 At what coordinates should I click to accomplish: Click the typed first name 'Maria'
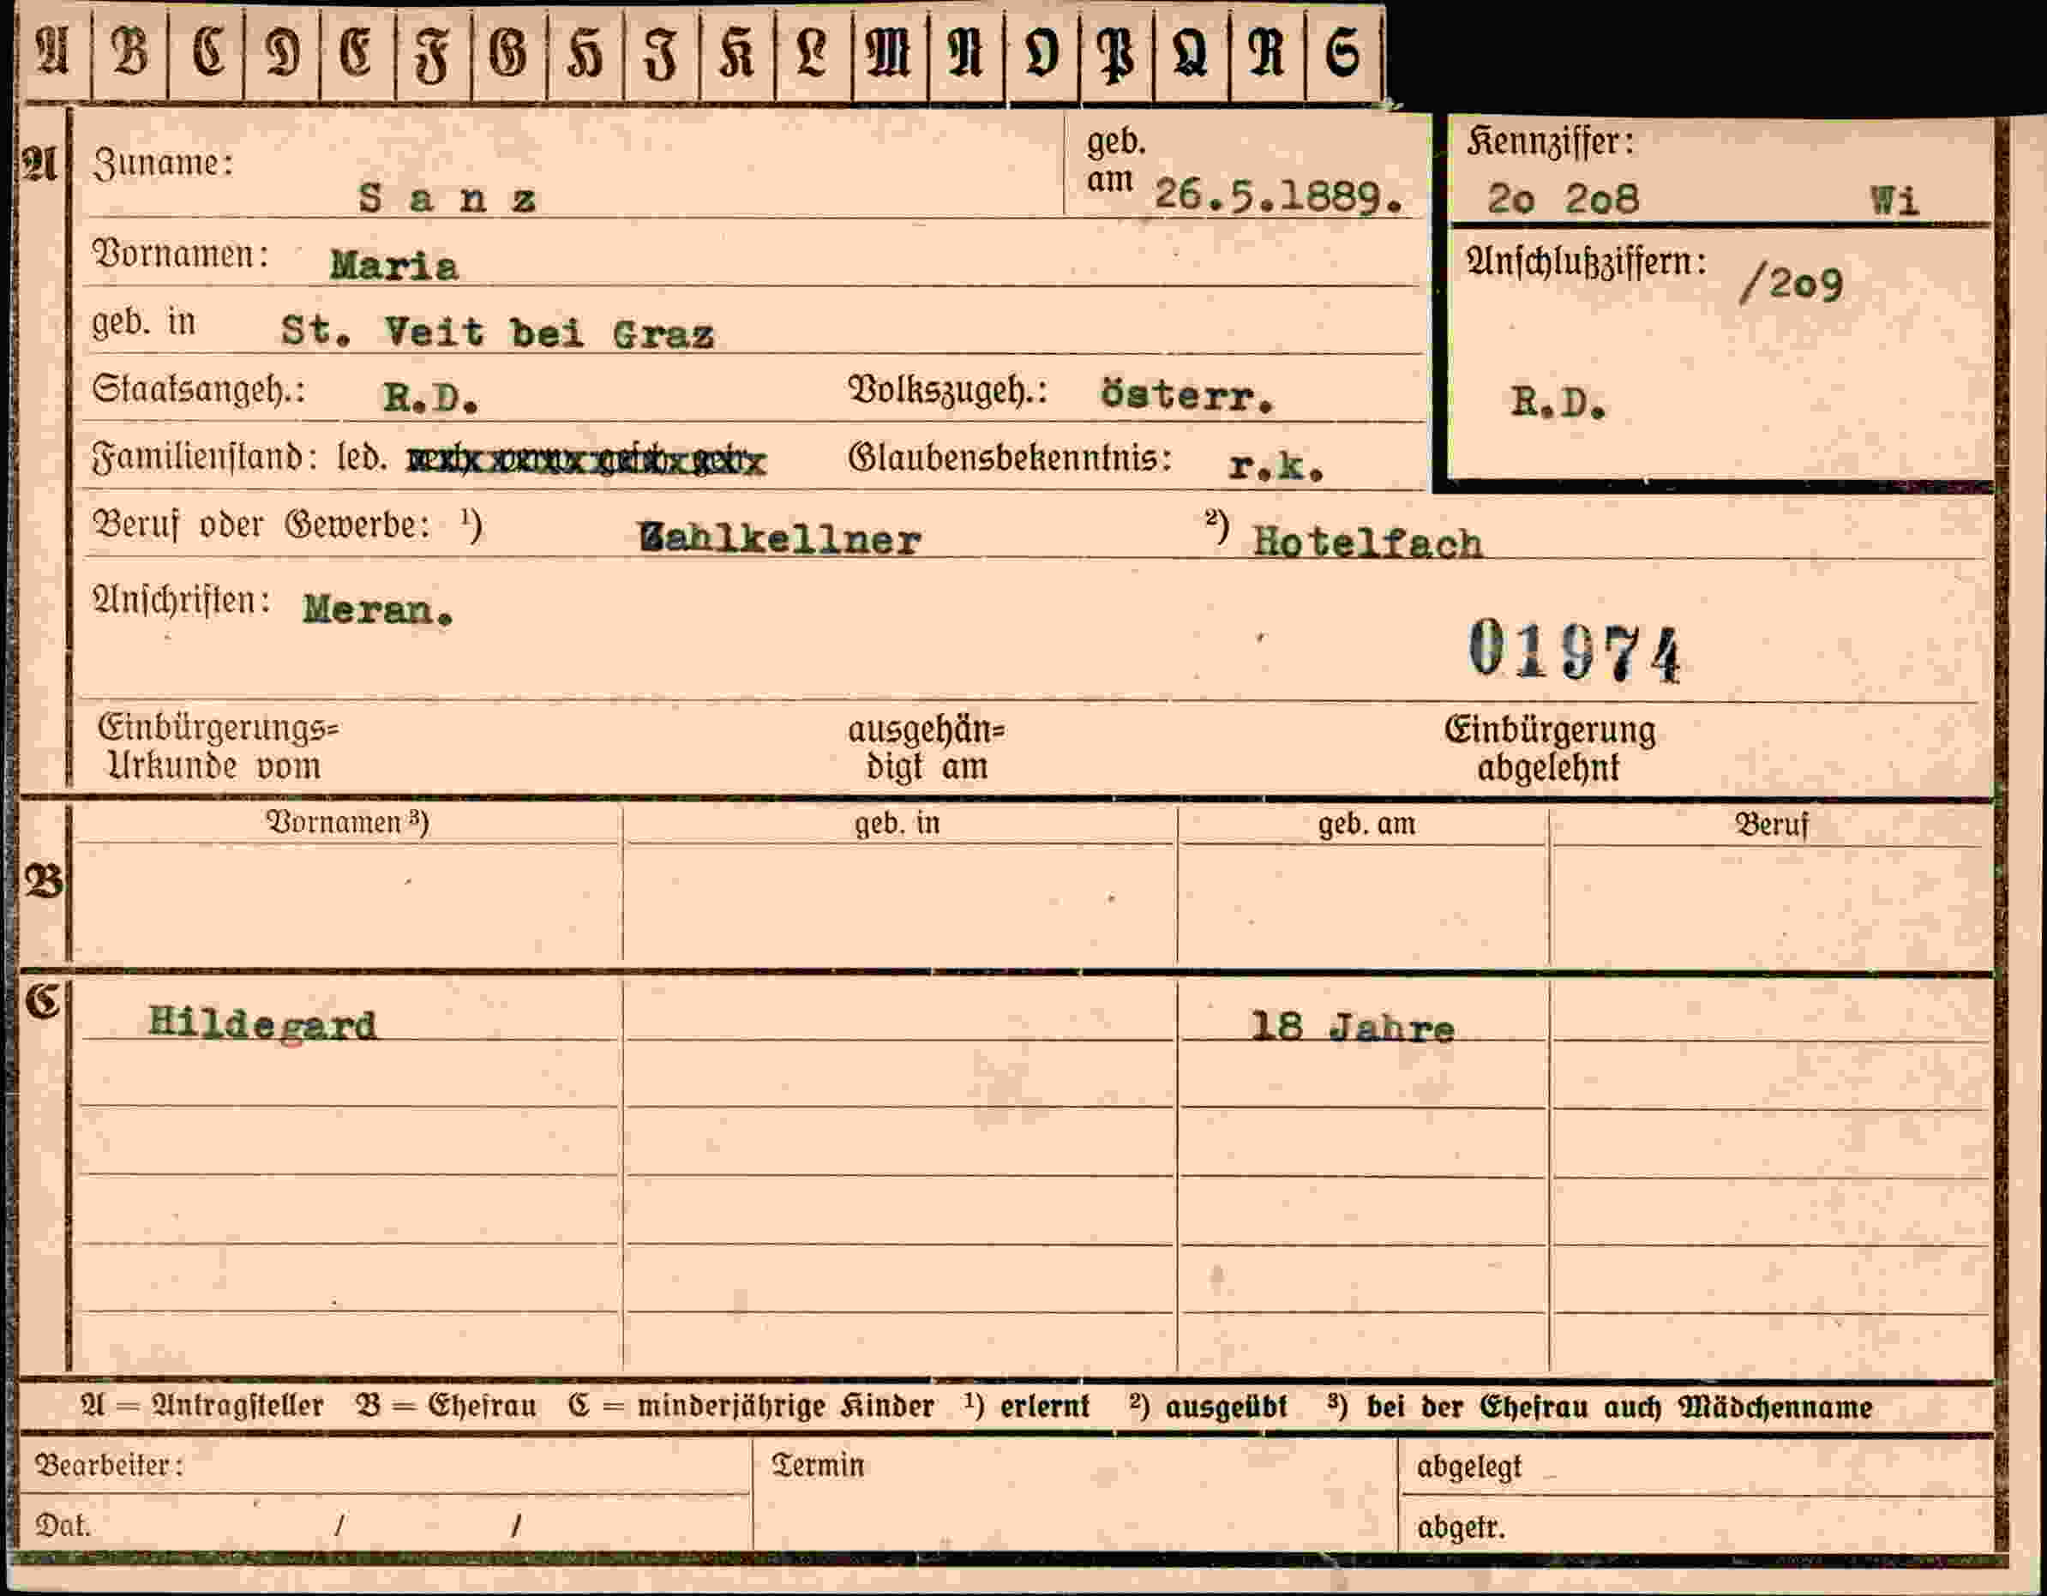(393, 265)
